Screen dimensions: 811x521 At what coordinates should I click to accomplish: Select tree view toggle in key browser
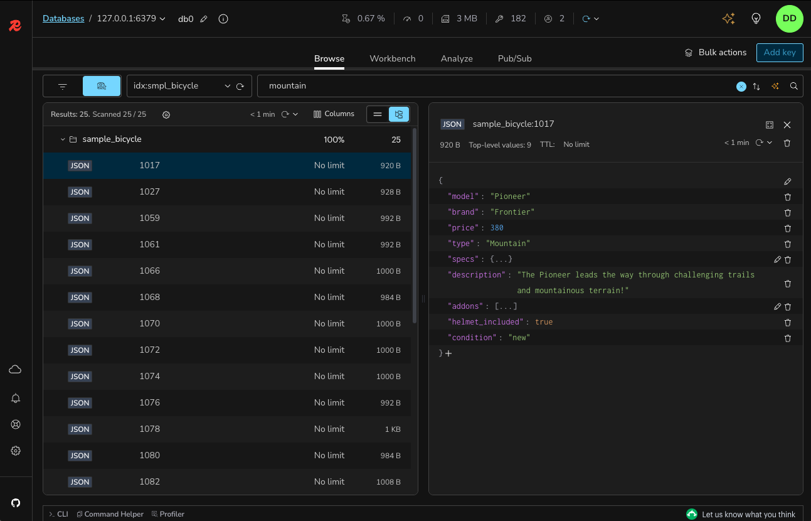399,114
